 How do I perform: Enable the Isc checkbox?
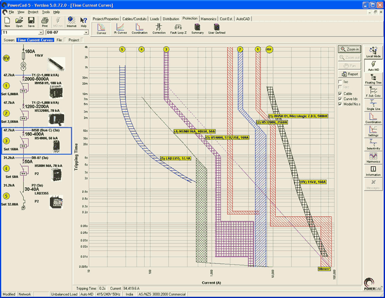coord(340,82)
